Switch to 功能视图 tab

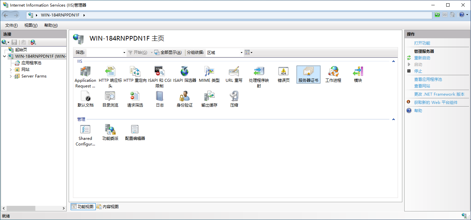click(83, 207)
